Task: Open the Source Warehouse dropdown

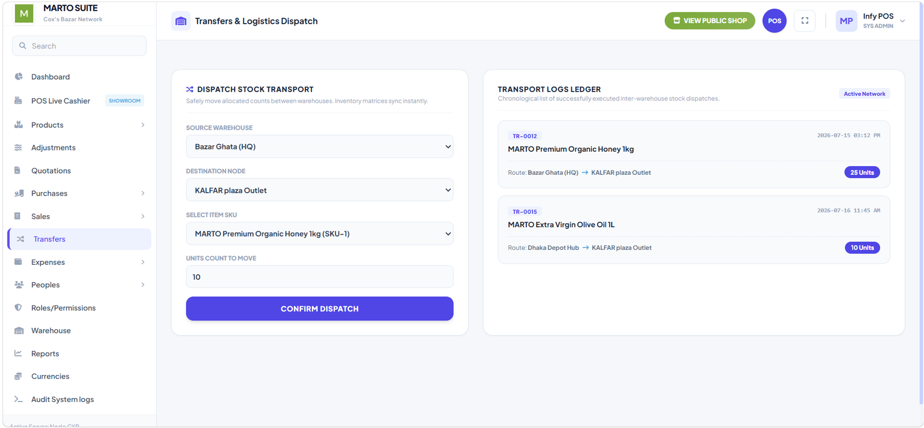Action: click(319, 147)
